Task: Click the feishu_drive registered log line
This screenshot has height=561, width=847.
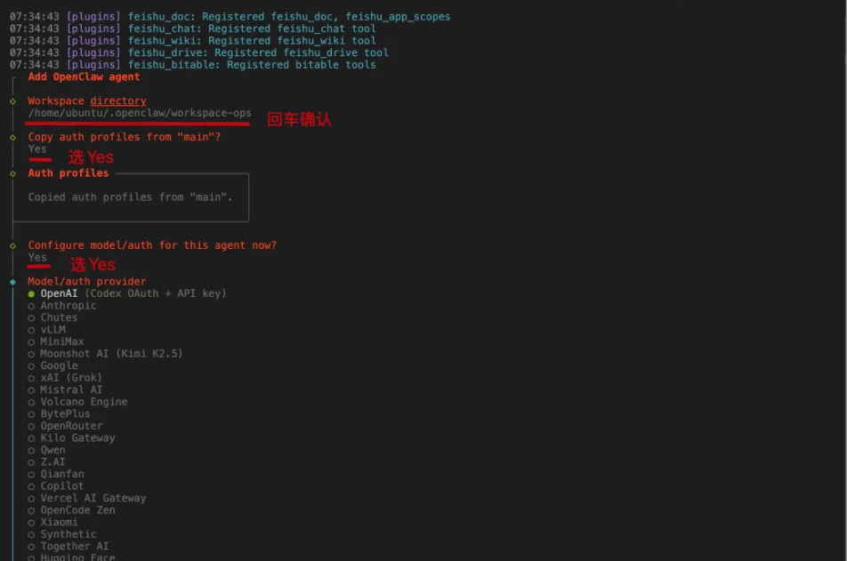Action: (198, 52)
